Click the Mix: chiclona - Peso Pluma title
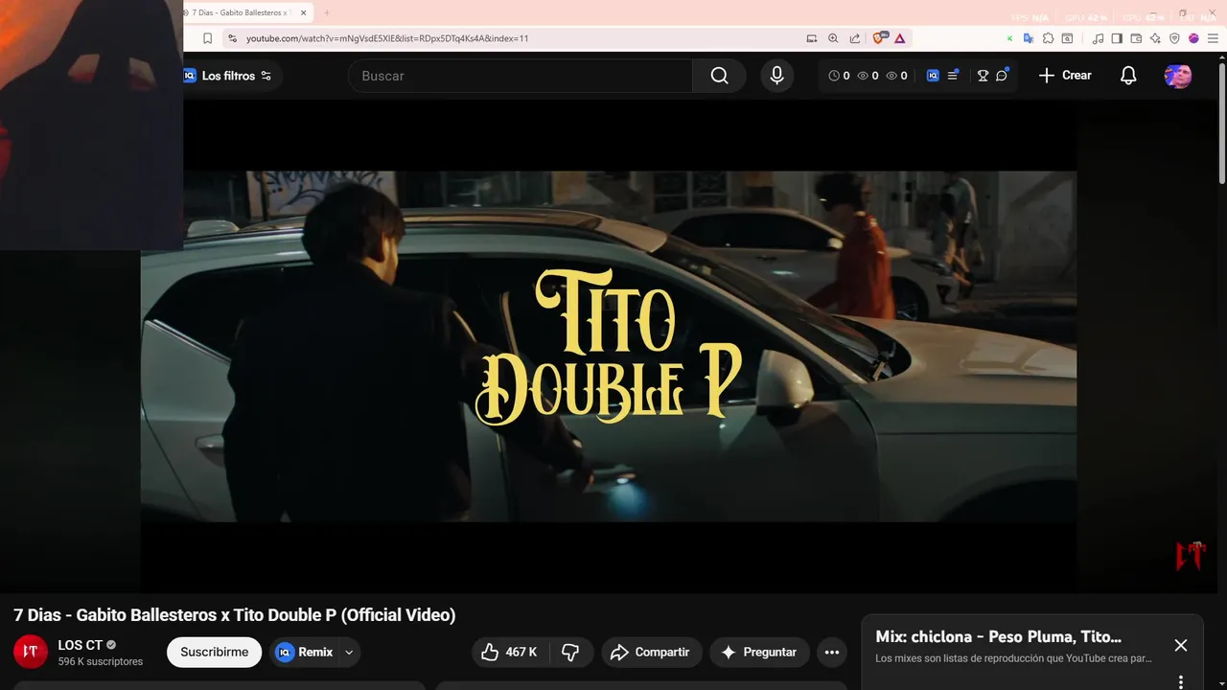 998,636
